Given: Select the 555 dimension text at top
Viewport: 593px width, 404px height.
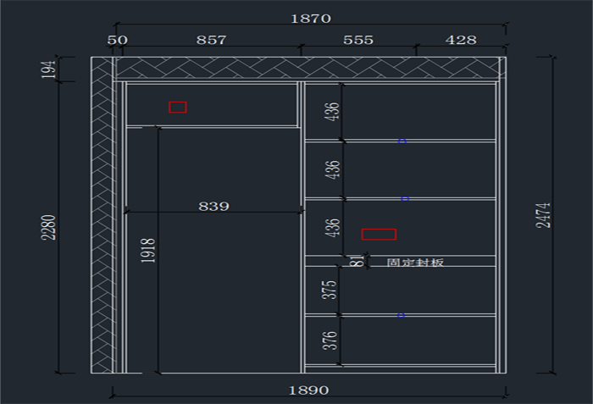Looking at the screenshot, I should pos(358,40).
